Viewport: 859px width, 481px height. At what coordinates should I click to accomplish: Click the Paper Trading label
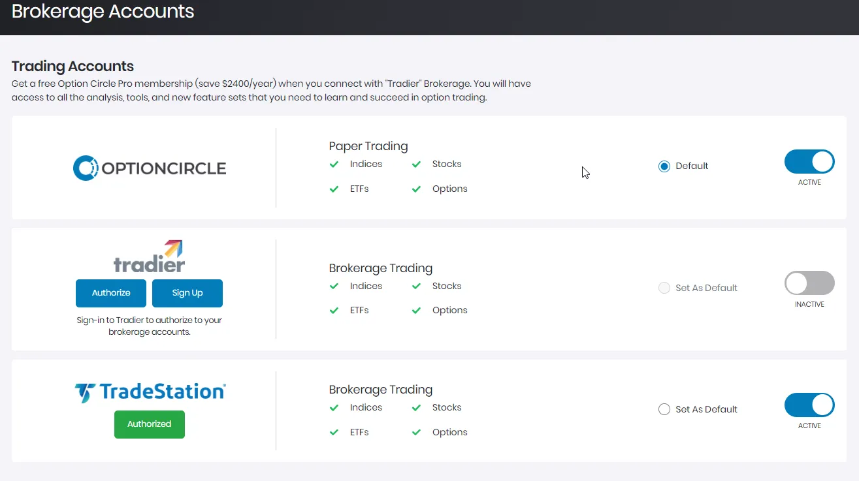(368, 146)
